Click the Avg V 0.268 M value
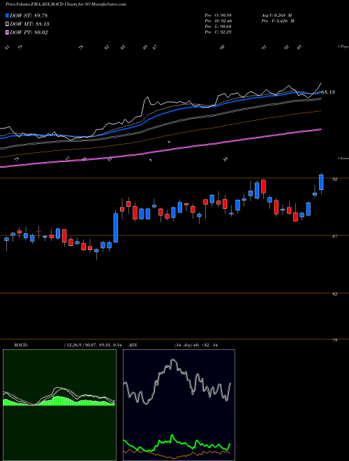 (277, 15)
